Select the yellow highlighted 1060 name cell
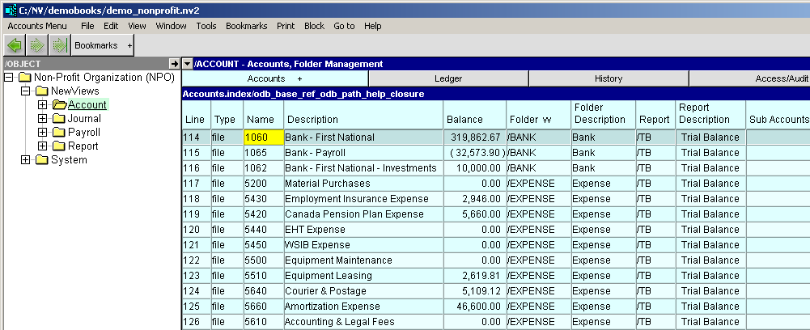Viewport: 810px width, 330px height. [x=263, y=137]
